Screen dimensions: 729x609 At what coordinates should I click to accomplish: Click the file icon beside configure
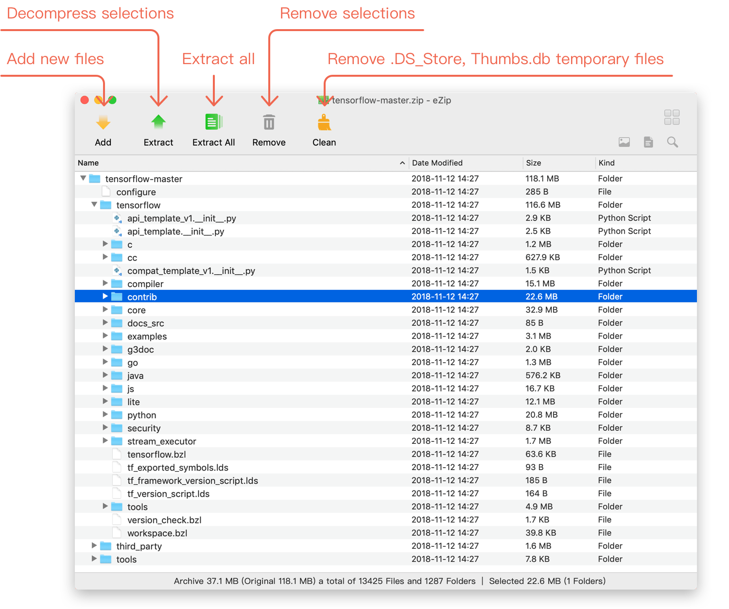106,192
